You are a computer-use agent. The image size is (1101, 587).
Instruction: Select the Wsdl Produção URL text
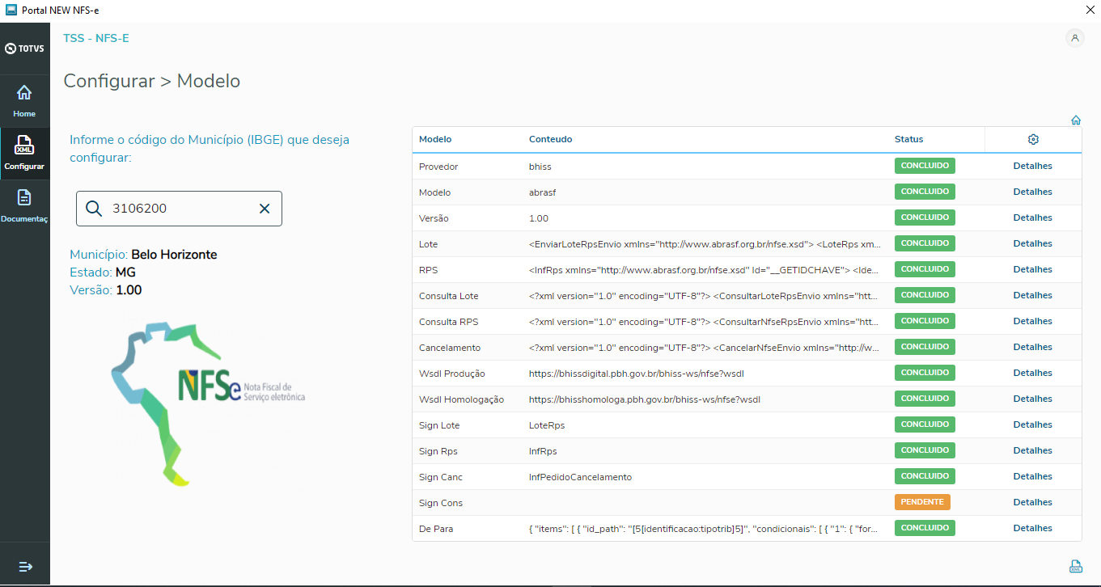[636, 374]
